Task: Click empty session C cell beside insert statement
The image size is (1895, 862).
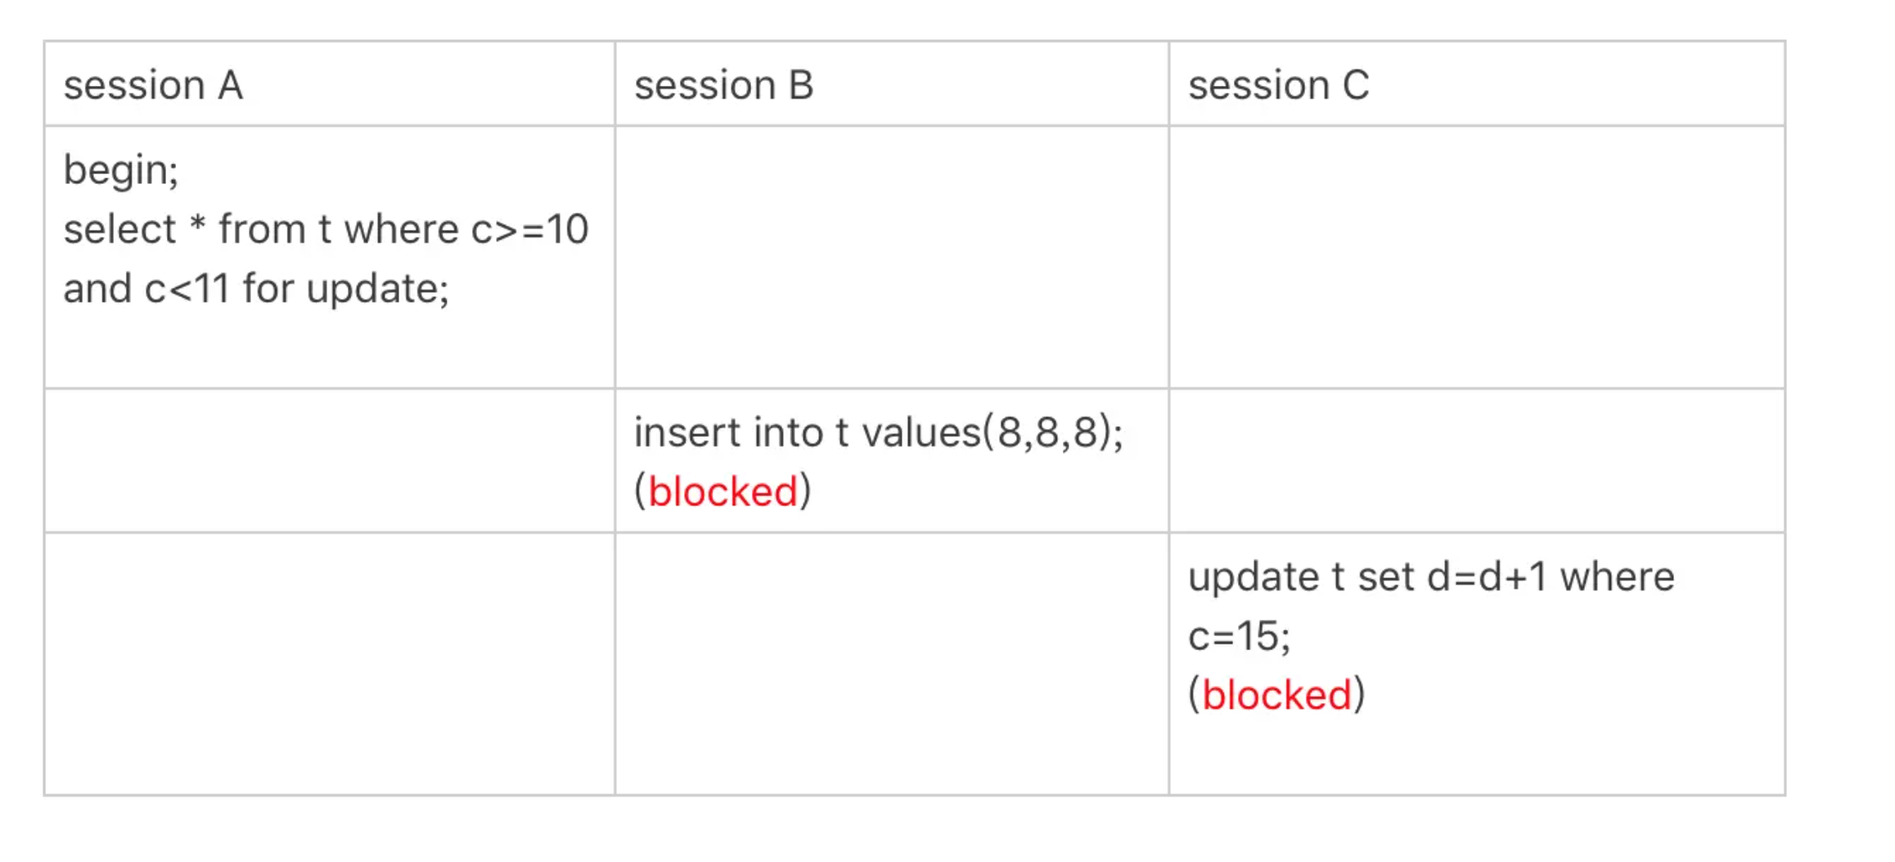Action: click(1476, 460)
